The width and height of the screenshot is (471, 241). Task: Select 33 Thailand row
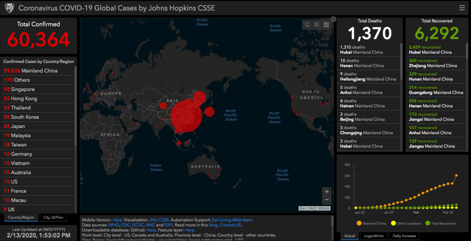pos(39,108)
